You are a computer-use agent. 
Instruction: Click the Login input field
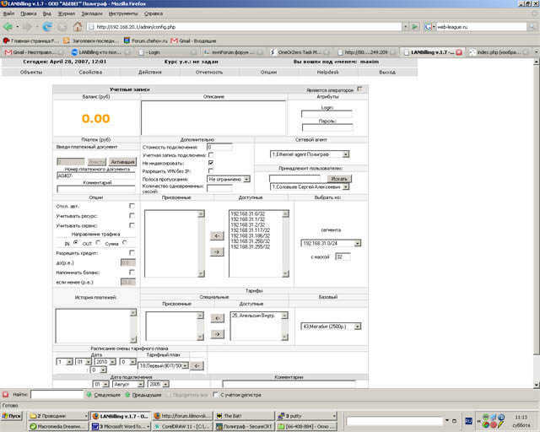pos(326,113)
